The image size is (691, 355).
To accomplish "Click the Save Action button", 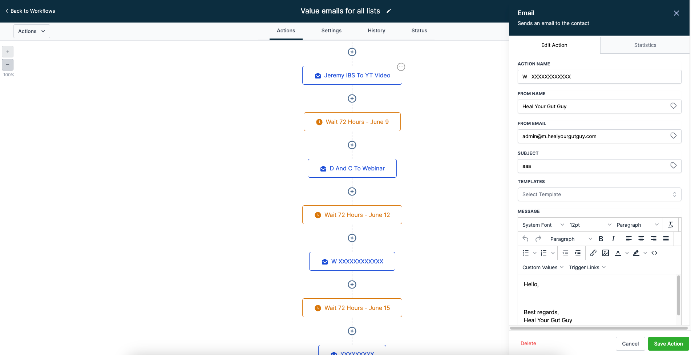I will tap(668, 344).
